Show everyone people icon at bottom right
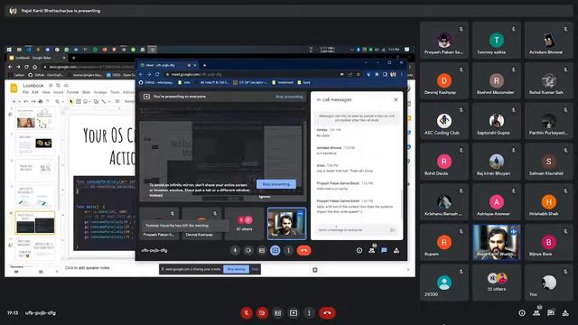The image size is (578, 325). [x=536, y=313]
